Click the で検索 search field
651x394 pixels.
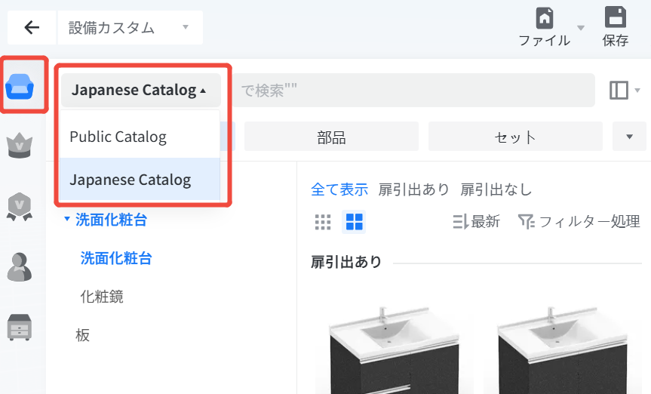(x=413, y=90)
